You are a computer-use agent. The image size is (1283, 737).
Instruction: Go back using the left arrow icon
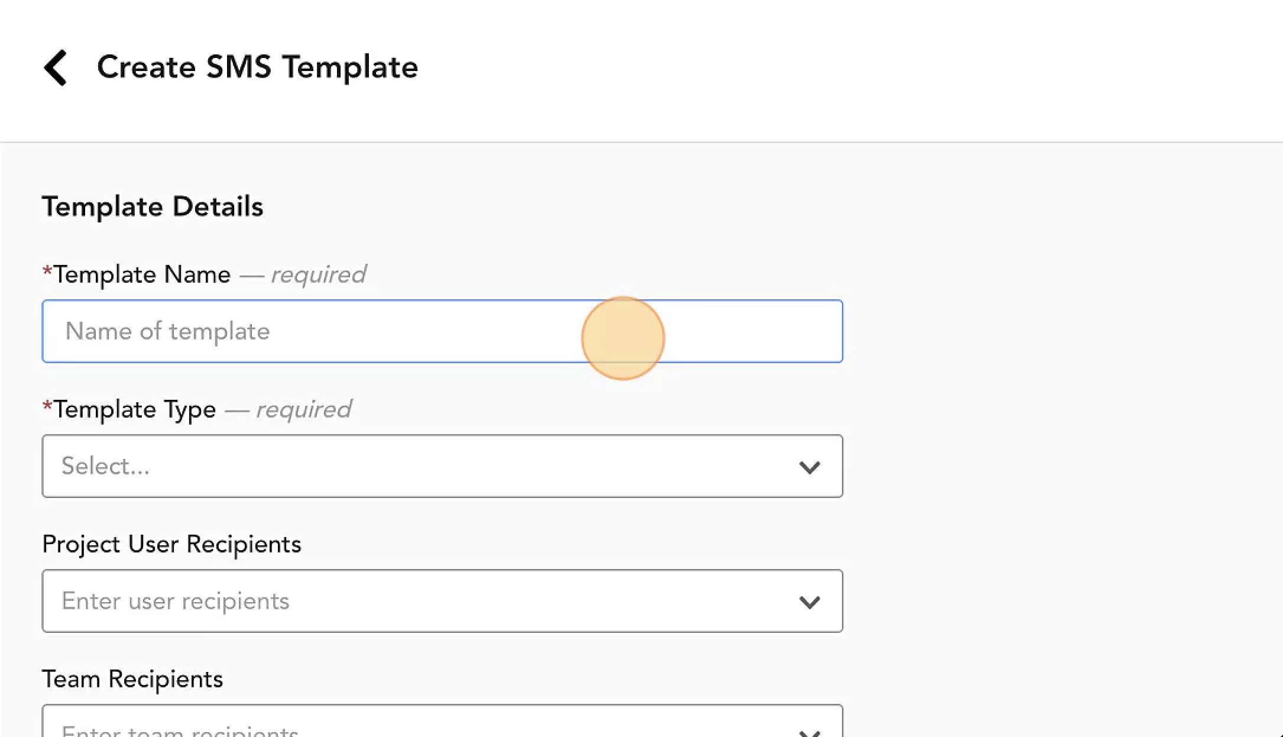click(56, 67)
